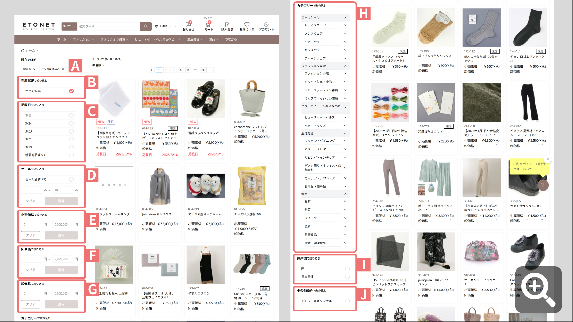
Task: Click 適用 in the 卸単価 filter
Action: click(x=61, y=270)
